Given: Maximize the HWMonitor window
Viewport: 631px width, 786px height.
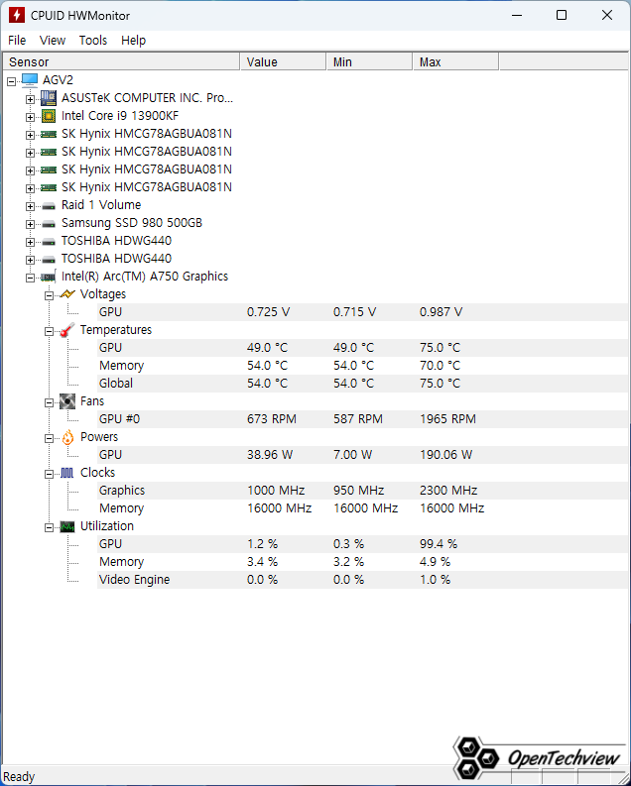Looking at the screenshot, I should [562, 15].
